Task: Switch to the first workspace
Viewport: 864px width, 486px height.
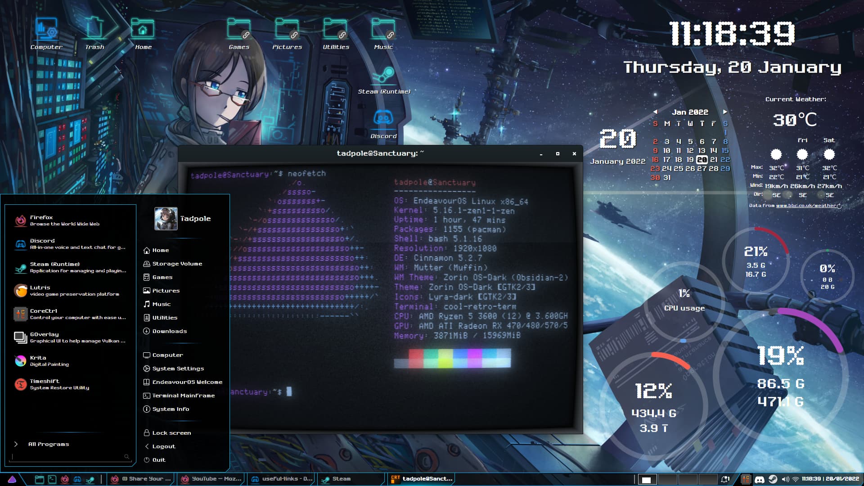Action: tap(647, 480)
